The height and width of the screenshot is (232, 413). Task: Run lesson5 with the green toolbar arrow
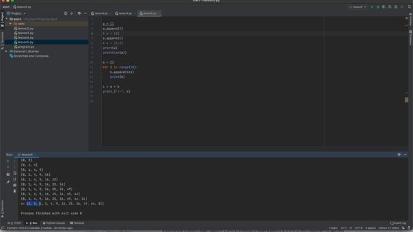point(372,7)
